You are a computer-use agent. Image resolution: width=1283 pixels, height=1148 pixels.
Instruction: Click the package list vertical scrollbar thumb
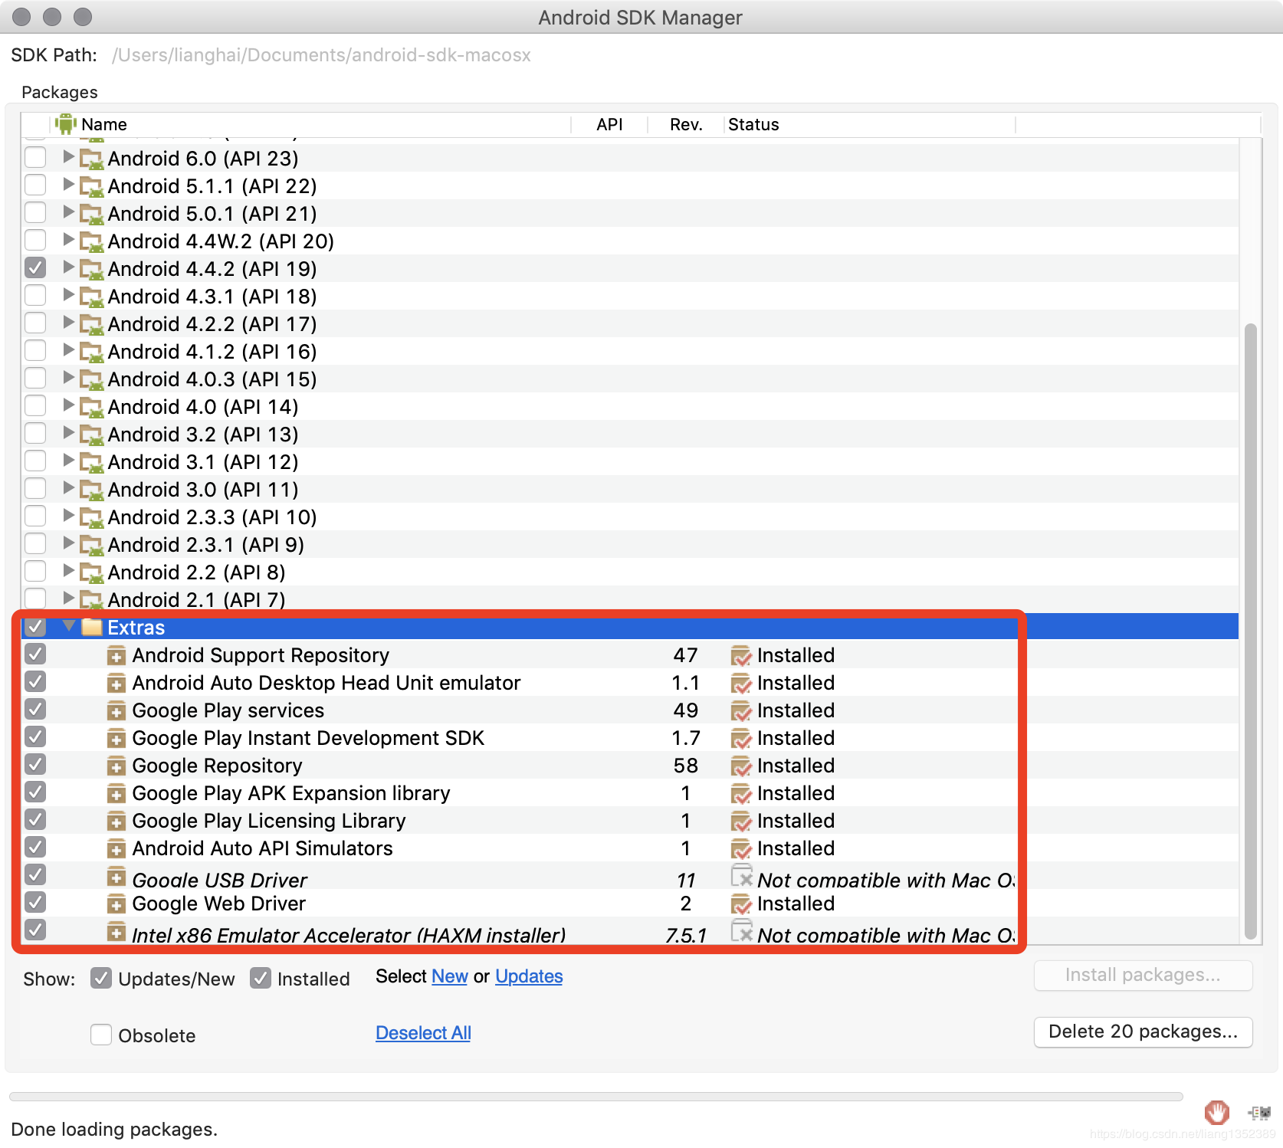click(1250, 631)
